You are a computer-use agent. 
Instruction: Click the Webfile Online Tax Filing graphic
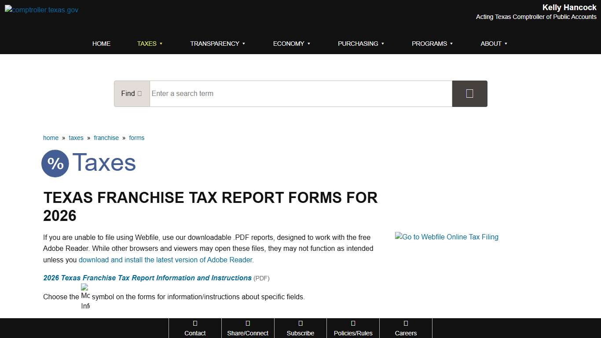click(x=447, y=237)
